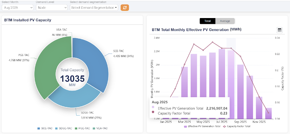Image resolution: width=290 pixels, height=134 pixels.
Task: Click the Dec 2025 capacity factor line point
Action: coord(268,113)
